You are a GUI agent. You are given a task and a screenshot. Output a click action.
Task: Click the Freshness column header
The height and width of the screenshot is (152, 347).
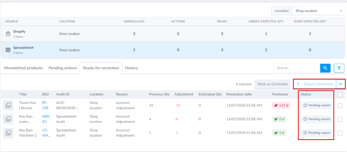(x=280, y=94)
